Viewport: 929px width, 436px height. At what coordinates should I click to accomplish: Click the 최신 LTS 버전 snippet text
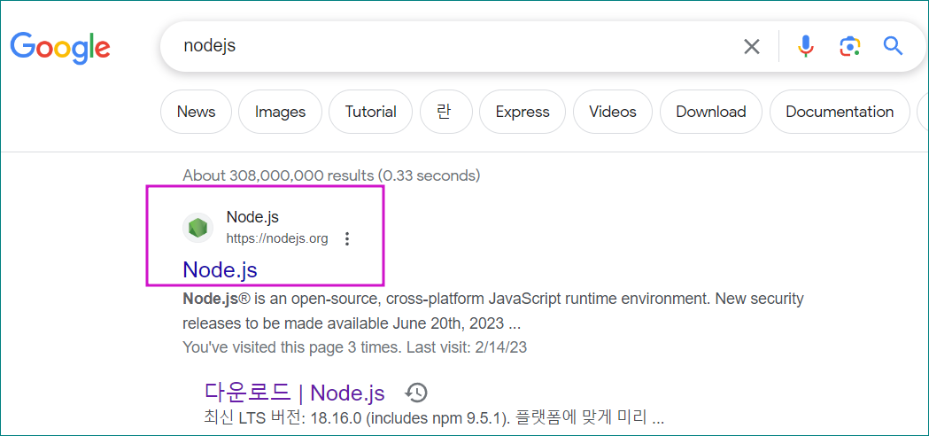pyautogui.click(x=434, y=418)
